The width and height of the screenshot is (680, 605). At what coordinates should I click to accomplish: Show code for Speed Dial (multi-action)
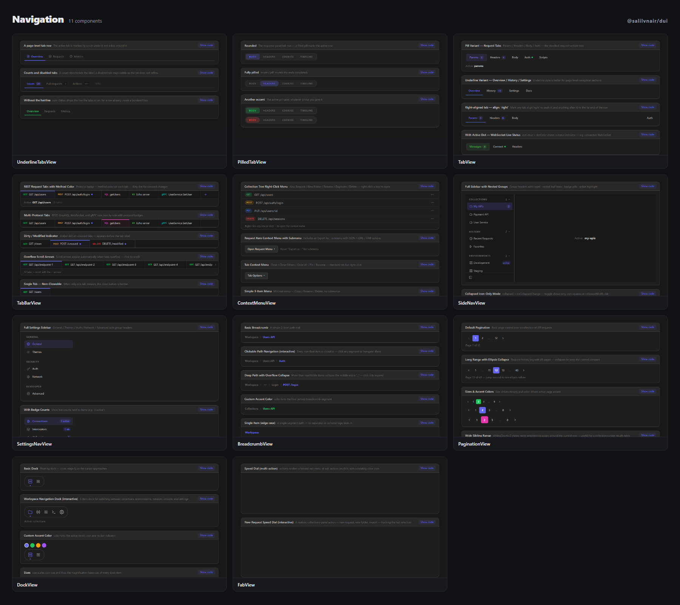click(x=427, y=468)
